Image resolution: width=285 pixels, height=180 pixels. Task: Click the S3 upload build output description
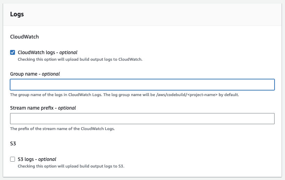[x=71, y=166]
